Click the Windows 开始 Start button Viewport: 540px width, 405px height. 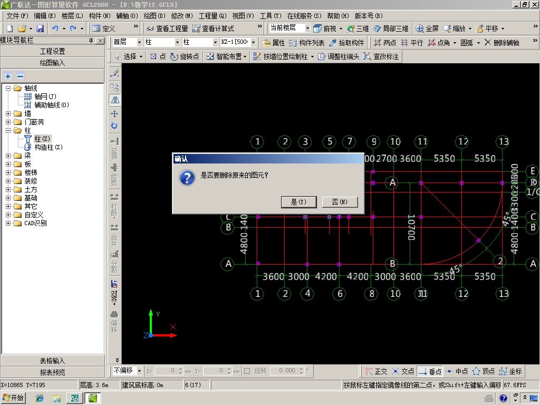click(14, 398)
